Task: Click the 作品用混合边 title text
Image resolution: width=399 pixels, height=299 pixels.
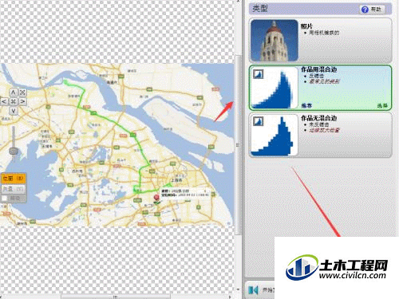Action: [x=319, y=69]
